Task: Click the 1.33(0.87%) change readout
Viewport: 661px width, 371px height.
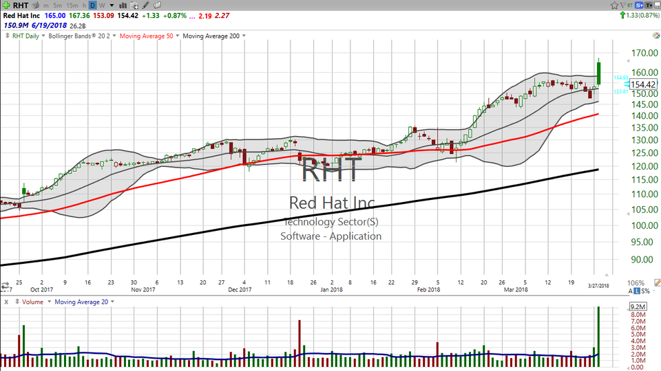Action: click(x=642, y=15)
